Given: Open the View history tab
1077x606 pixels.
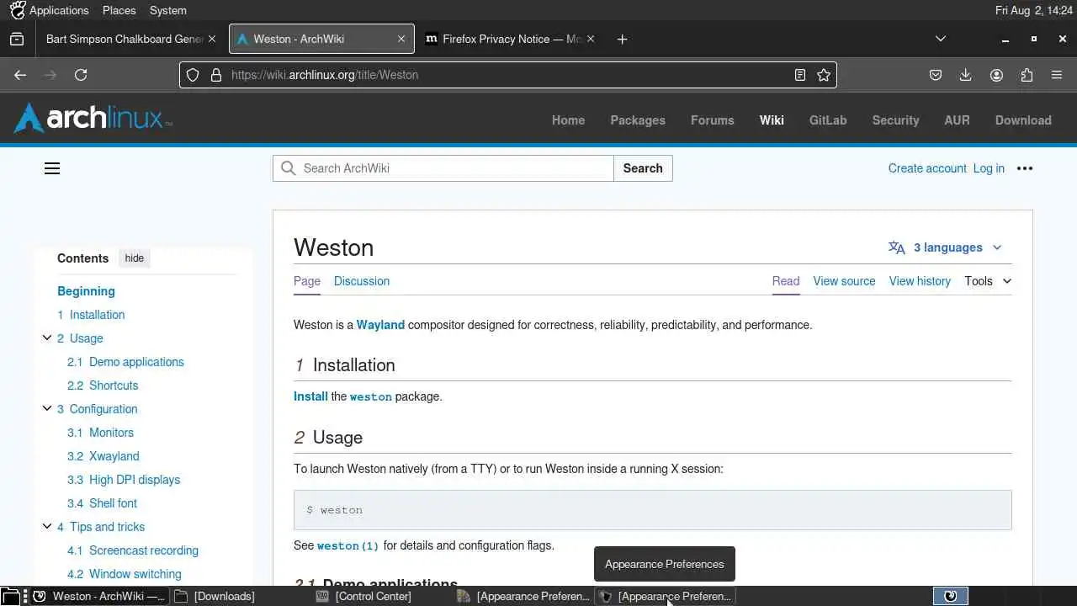Looking at the screenshot, I should [920, 281].
